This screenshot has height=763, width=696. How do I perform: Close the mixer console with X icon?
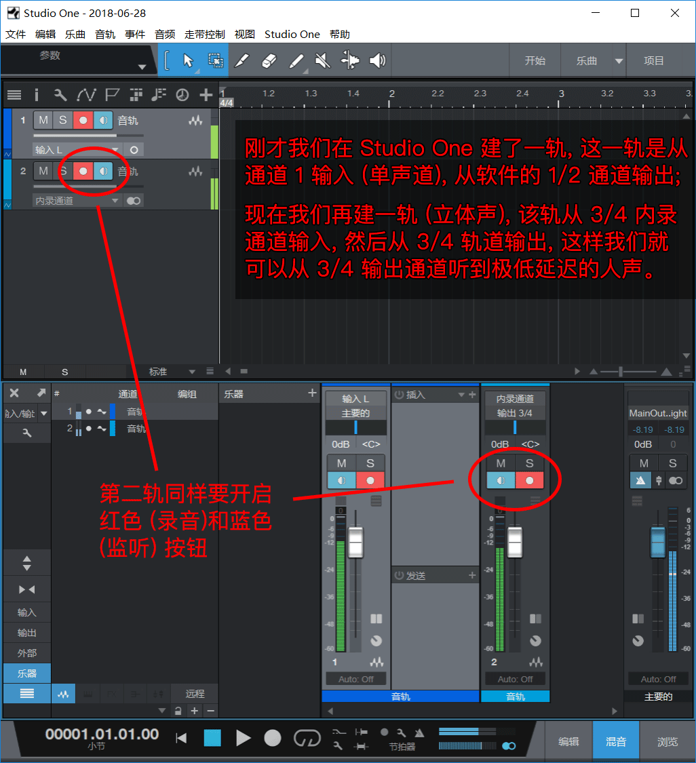[x=14, y=393]
